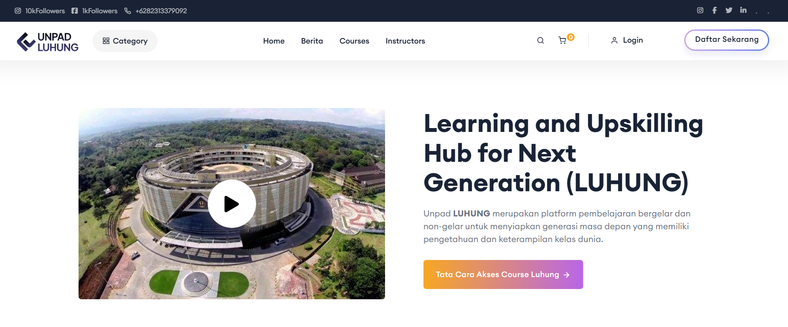Open the 10kFollowers Instagram link
Screen dimensions: 788x327
[40, 11]
